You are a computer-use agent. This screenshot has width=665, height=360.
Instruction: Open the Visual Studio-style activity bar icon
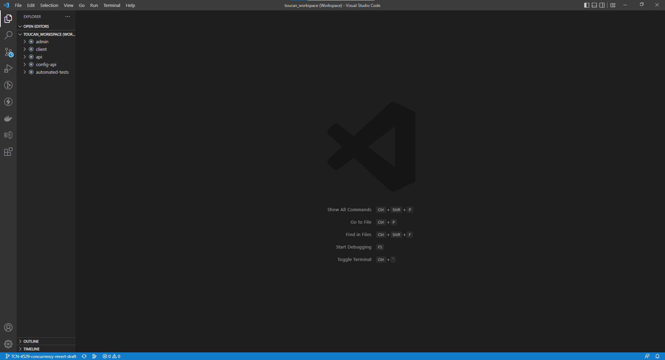[8, 135]
